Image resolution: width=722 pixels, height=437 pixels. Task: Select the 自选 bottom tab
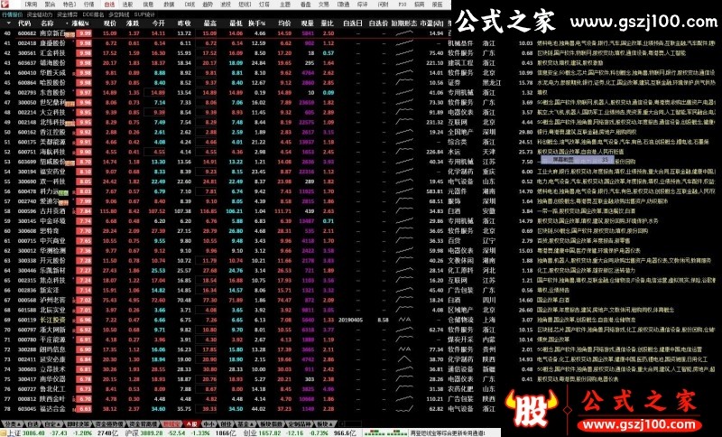(32, 423)
